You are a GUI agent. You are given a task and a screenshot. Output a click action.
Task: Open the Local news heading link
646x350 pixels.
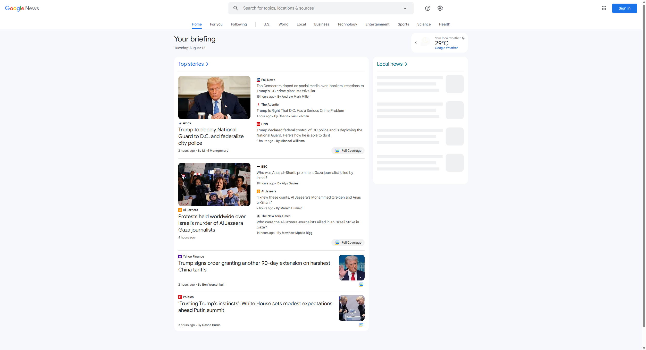(389, 64)
